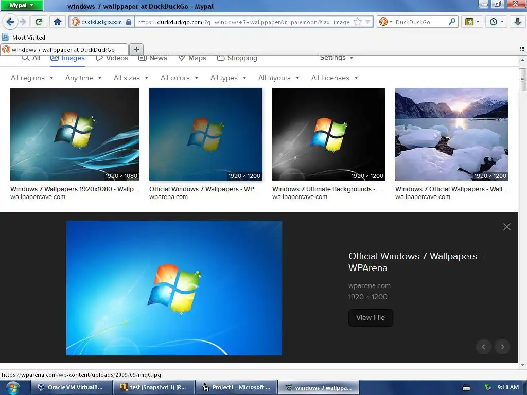Click the scrollbar up arrow
This screenshot has height=395, width=527.
coord(522,60)
